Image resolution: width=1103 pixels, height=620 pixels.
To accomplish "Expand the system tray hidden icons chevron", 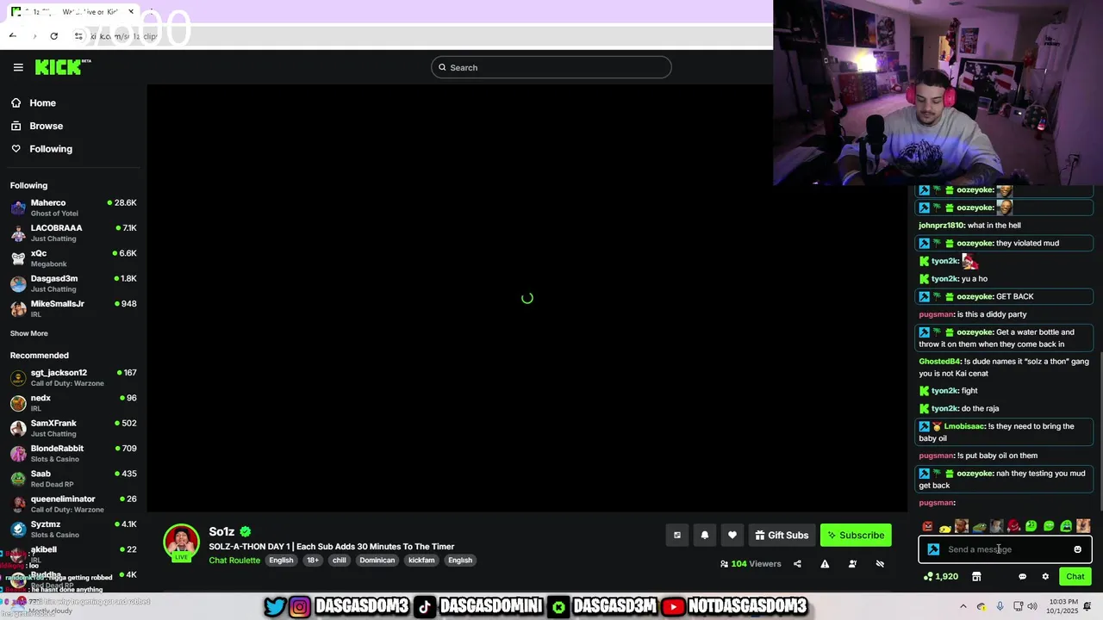I will [963, 607].
